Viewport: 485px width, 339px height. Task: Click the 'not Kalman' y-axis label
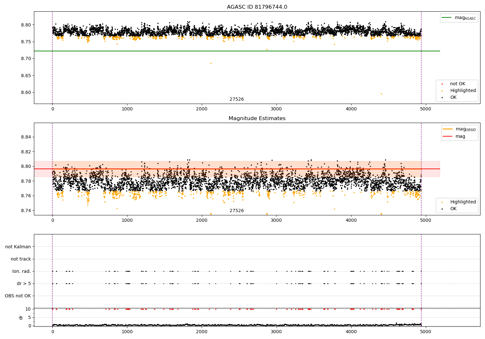tap(18, 247)
